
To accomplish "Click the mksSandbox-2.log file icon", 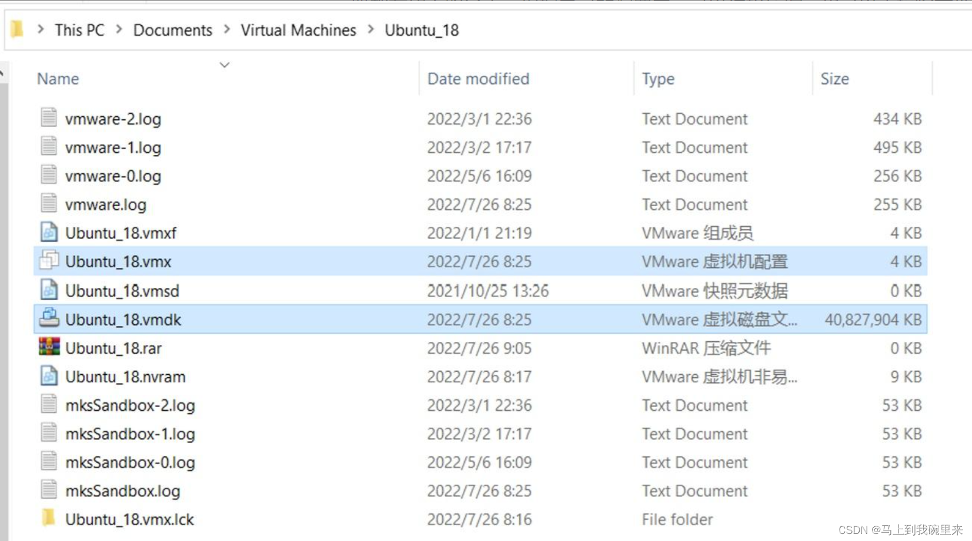I will (49, 404).
